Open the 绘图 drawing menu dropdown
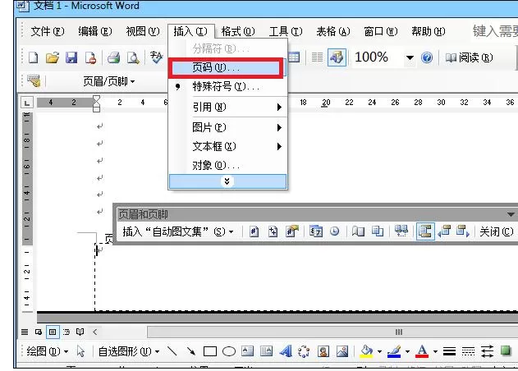 (48, 351)
